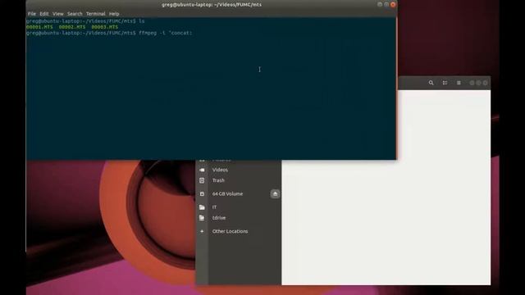Maximize the terminal window
The width and height of the screenshot is (525, 295).
click(386, 4)
